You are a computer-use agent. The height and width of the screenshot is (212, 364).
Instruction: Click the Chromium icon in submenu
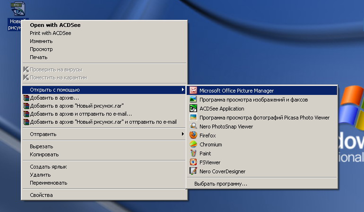193,144
